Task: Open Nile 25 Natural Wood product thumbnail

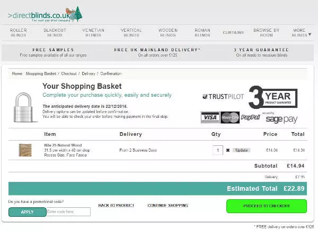Action: pos(25,150)
